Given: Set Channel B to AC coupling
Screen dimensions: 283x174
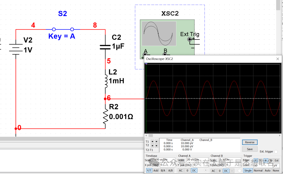Looking at the screenshot, I should coord(214,171).
